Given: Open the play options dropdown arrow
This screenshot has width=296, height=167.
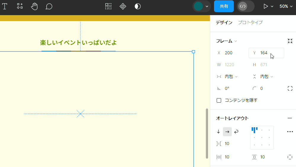Looking at the screenshot, I should click(272, 6).
